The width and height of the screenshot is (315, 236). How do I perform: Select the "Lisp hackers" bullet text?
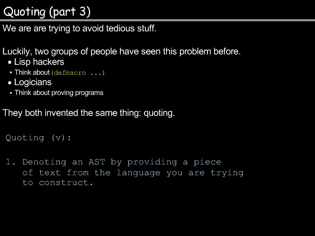[x=39, y=62]
